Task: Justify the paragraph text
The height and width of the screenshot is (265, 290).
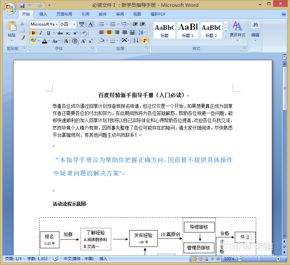Action: 125,32
